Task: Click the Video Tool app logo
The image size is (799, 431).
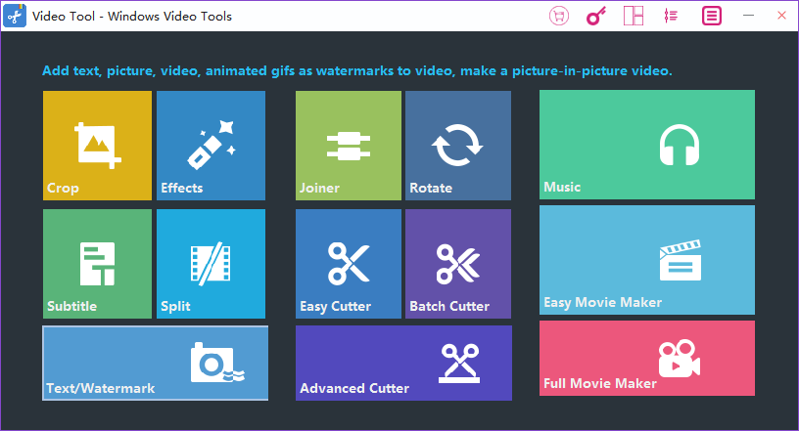Action: (15, 16)
